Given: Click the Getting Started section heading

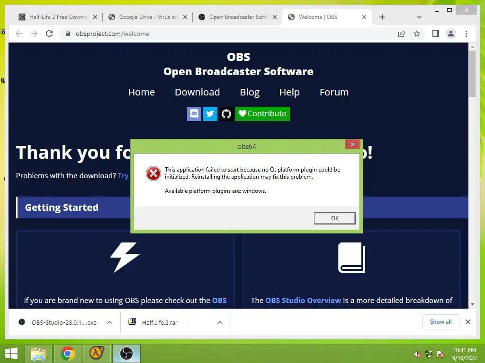Looking at the screenshot, I should [x=62, y=207].
